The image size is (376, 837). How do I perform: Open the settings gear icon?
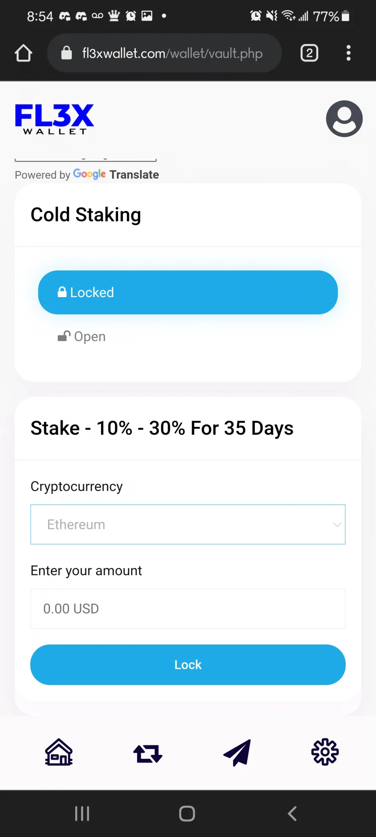coord(325,752)
